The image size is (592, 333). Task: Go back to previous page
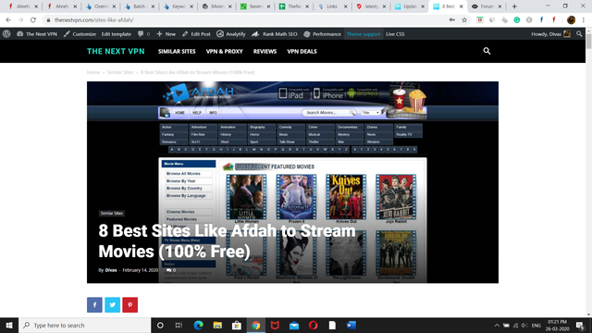(x=8, y=20)
